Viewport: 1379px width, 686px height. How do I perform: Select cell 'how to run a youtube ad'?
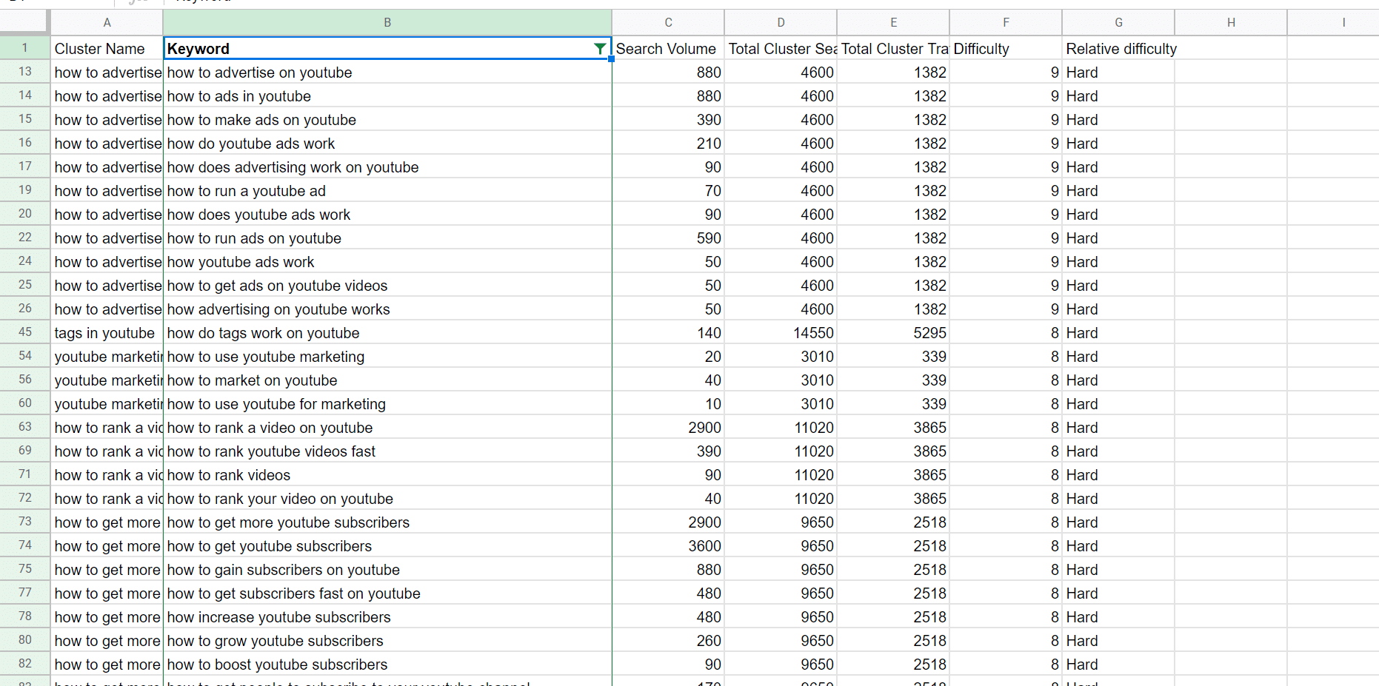click(387, 191)
